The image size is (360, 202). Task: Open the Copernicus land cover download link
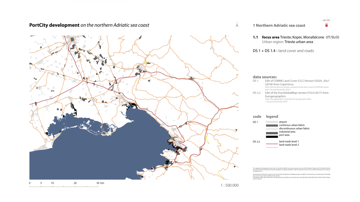(297, 88)
